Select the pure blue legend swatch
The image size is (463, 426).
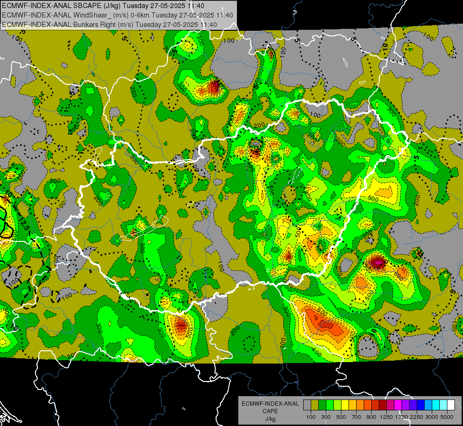click(x=421, y=405)
